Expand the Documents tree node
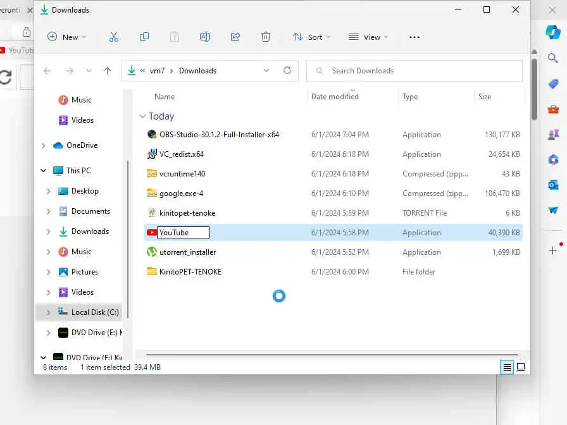The height and width of the screenshot is (425, 567). click(x=48, y=211)
